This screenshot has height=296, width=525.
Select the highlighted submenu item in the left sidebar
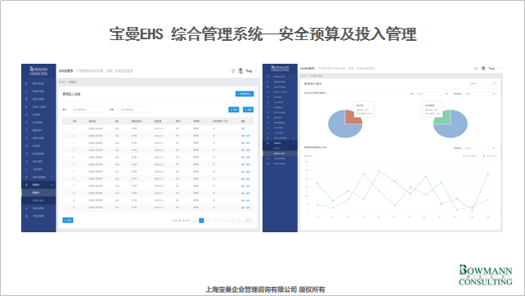(38, 192)
